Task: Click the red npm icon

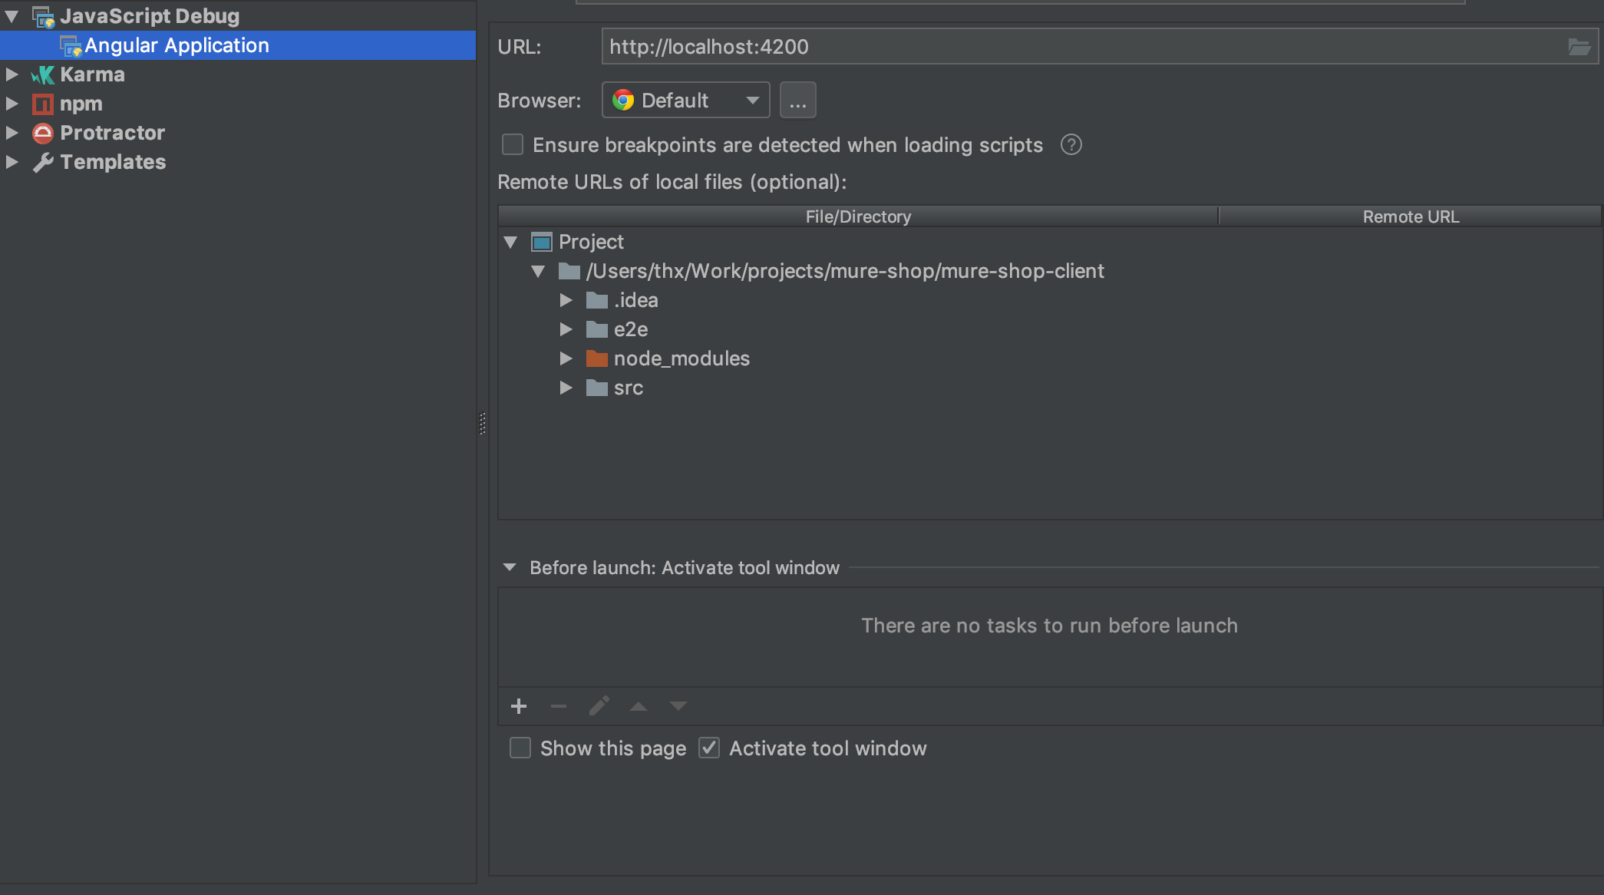Action: pos(43,104)
